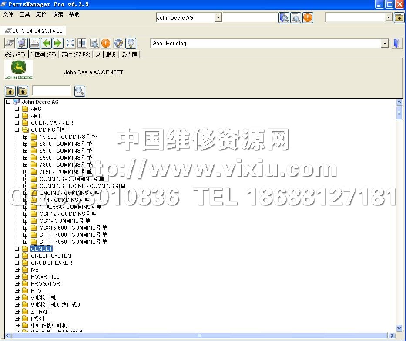Click the print icon in toolbar
406x341 pixels.
point(34,43)
